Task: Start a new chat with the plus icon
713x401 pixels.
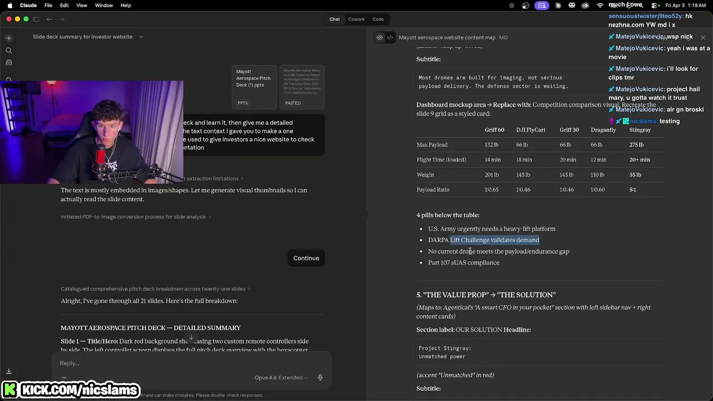Action: pos(9,38)
